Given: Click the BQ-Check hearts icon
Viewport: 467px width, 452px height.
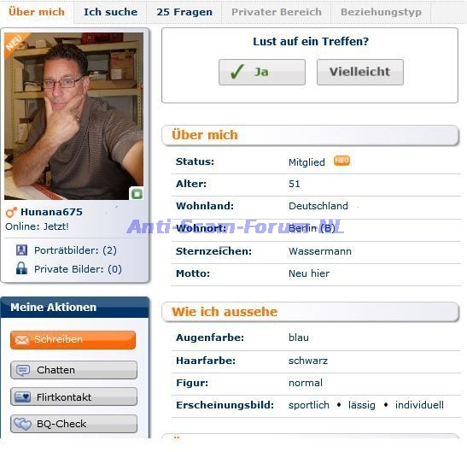Looking at the screenshot, I should pos(22,424).
